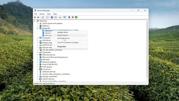This screenshot has height=101, width=179.
Task: Collapse the Bluetooth category
Action: [37, 28]
